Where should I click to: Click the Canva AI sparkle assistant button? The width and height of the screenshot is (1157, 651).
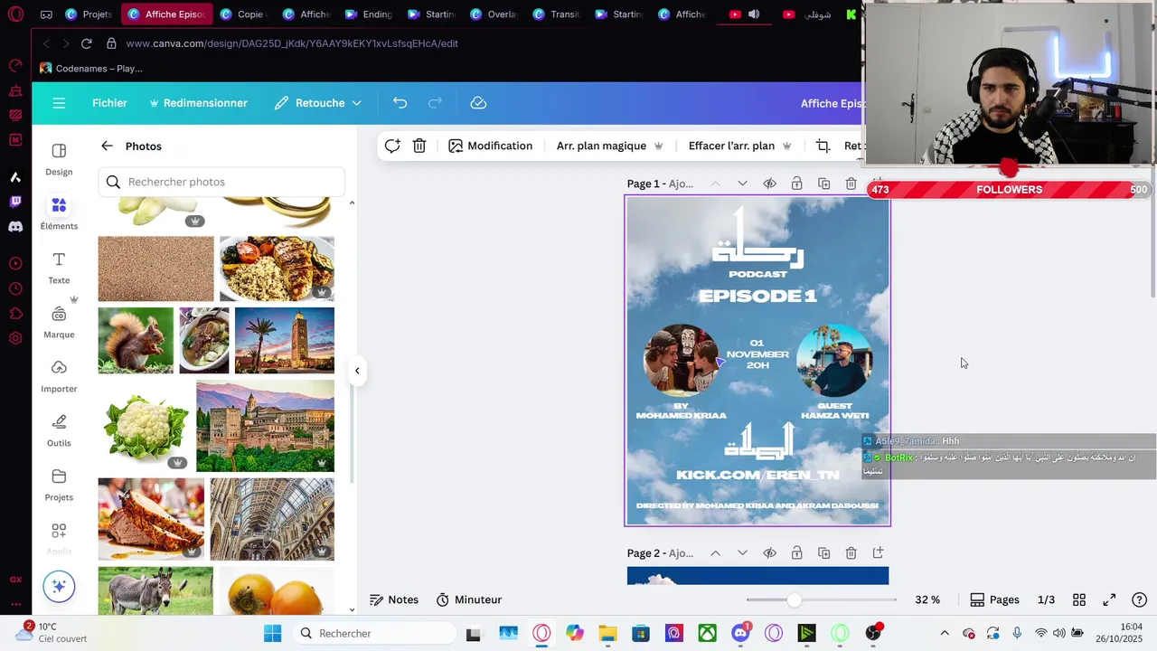pyautogui.click(x=59, y=587)
